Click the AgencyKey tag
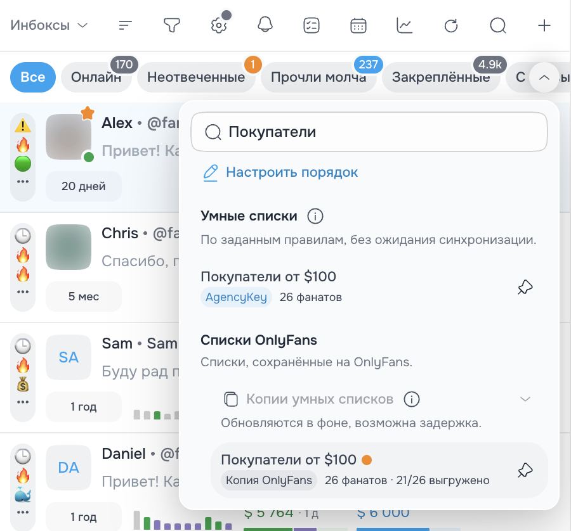Screen dimensions: 571x531 (236, 297)
